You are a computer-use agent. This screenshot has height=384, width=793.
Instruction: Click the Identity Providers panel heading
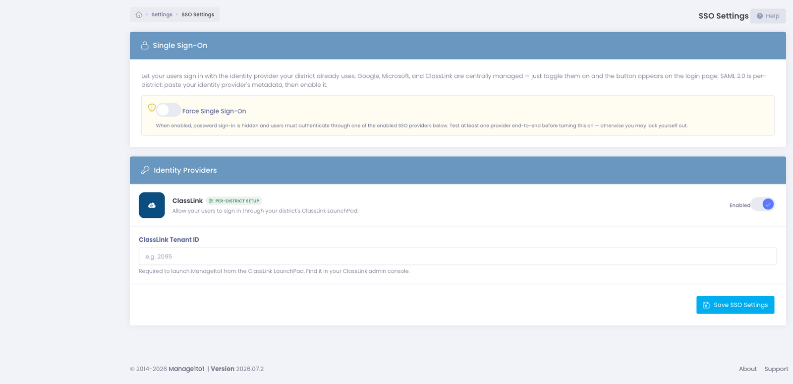(x=185, y=170)
